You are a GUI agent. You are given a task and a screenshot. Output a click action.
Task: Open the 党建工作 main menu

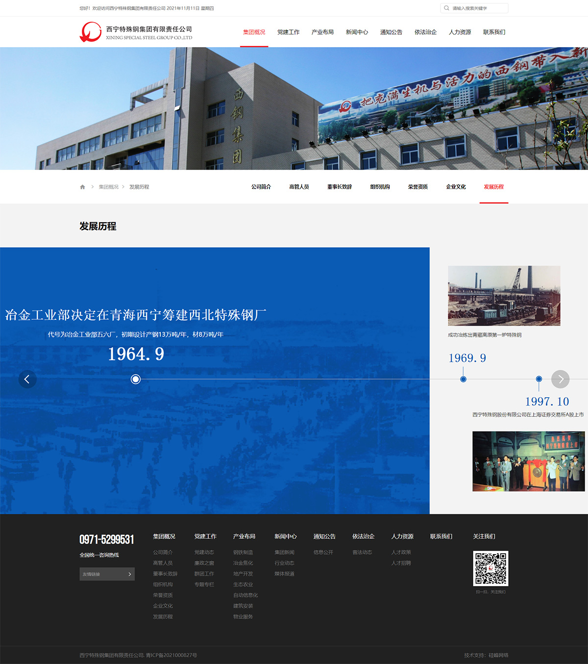point(288,32)
